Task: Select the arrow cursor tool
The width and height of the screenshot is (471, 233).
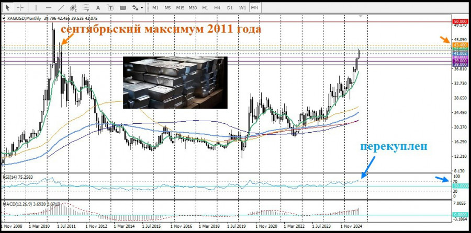Action: [x=8, y=7]
